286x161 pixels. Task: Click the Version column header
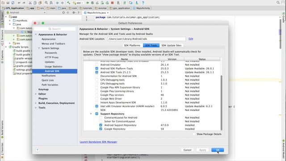[x=172, y=59]
